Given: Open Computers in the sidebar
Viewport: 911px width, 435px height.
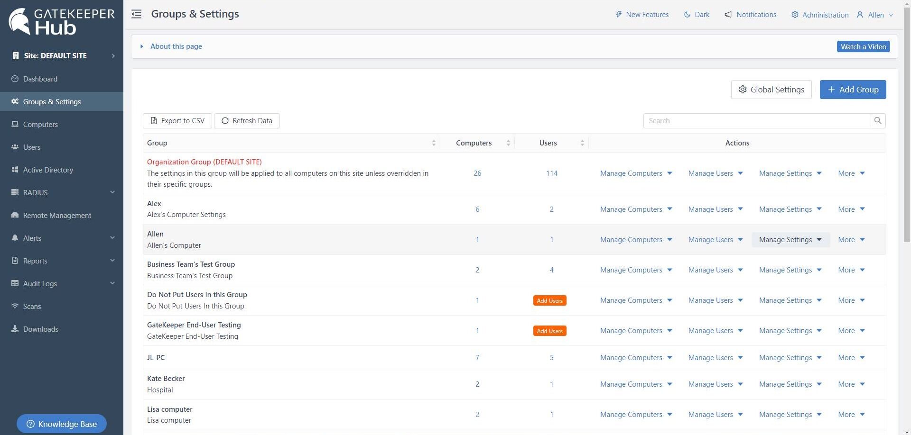Looking at the screenshot, I should pyautogui.click(x=40, y=124).
